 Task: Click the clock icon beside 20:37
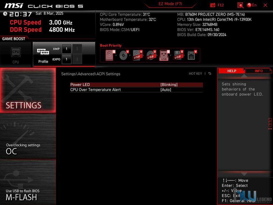pyautogui.click(x=5, y=14)
